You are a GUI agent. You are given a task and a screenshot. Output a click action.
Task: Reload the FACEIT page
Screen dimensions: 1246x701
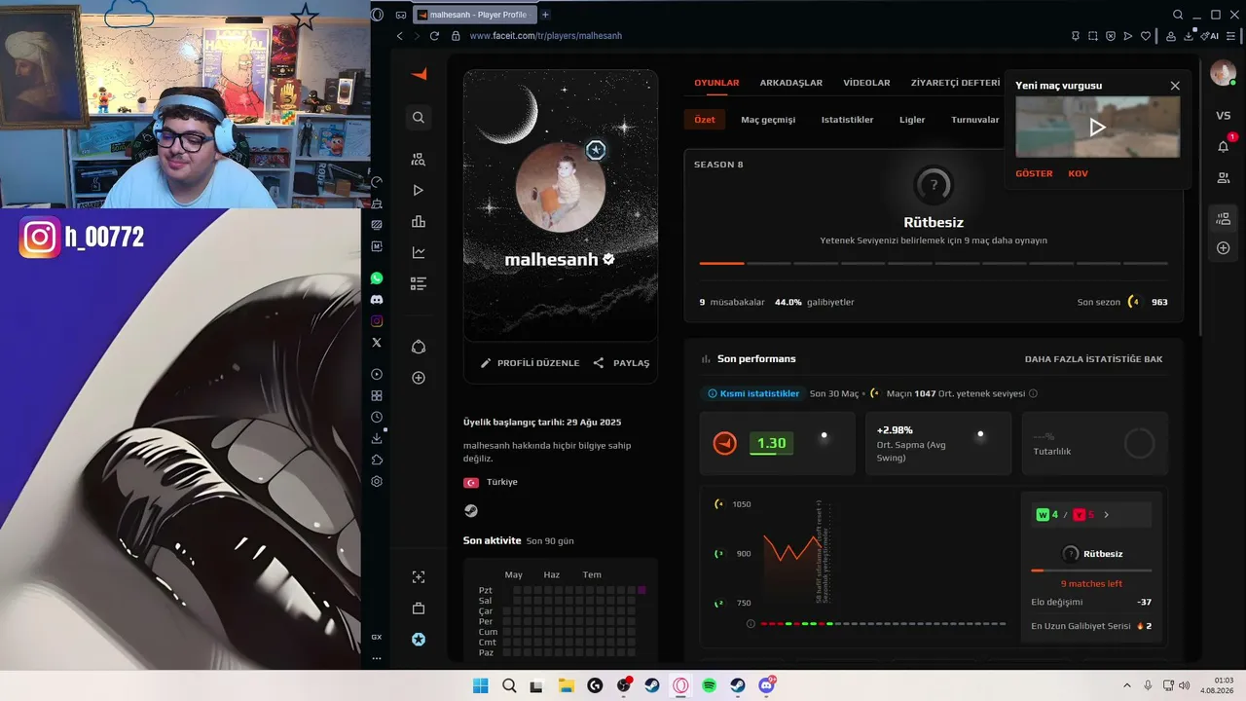click(x=434, y=36)
